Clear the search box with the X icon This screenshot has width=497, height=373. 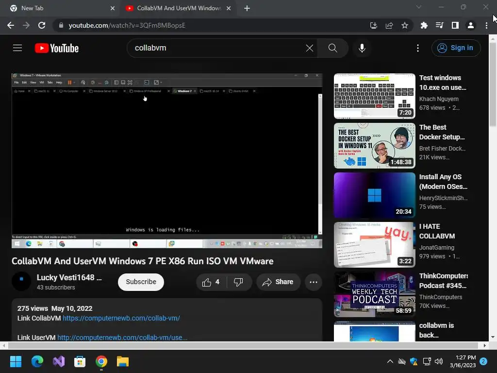pos(309,48)
